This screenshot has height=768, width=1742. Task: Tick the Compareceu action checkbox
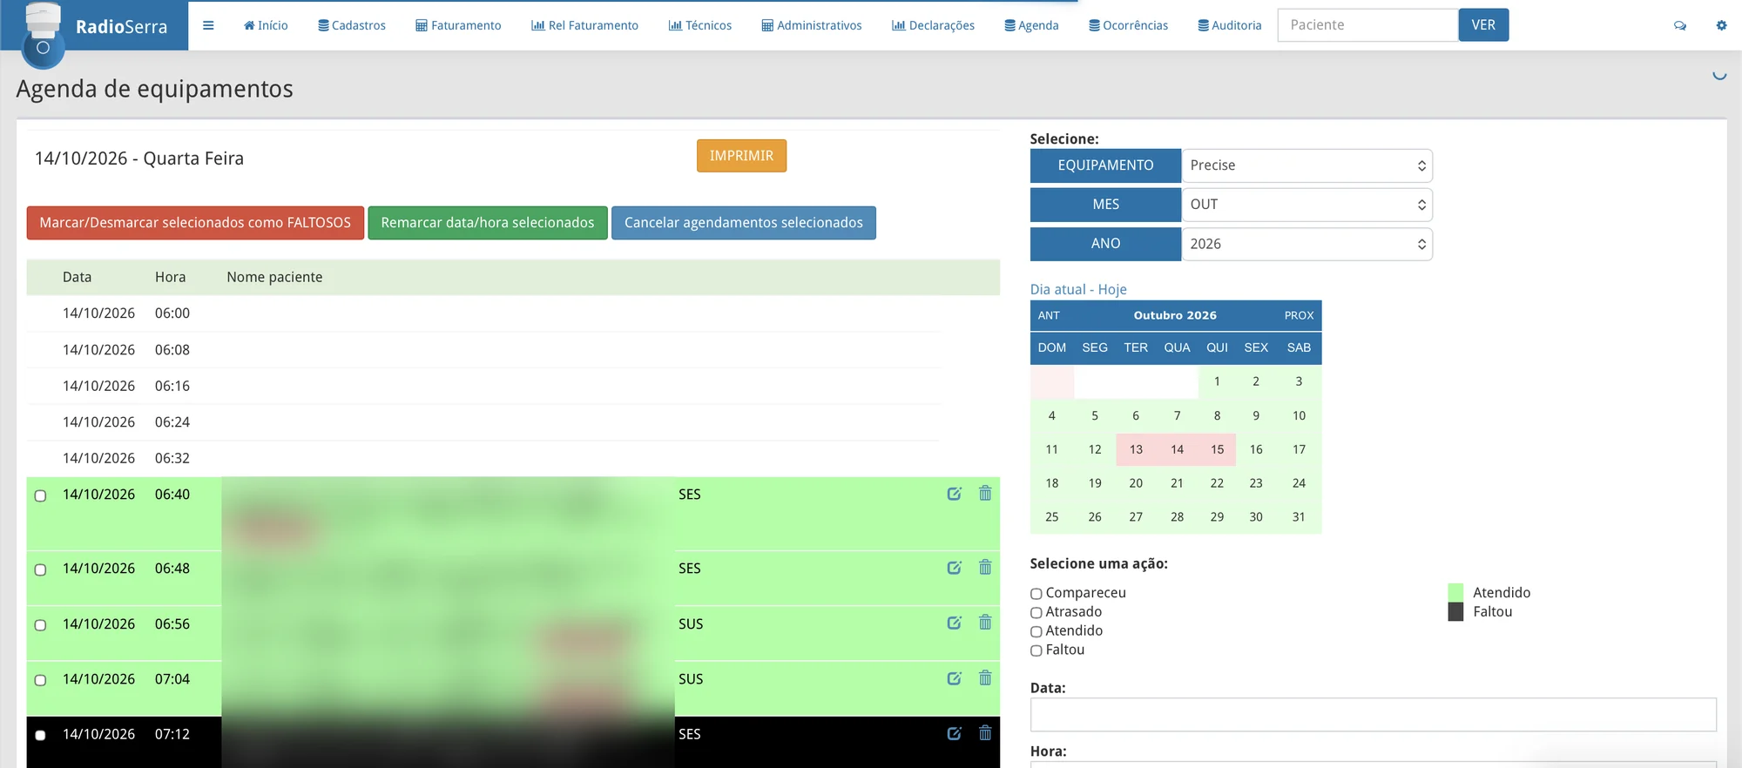click(x=1036, y=594)
